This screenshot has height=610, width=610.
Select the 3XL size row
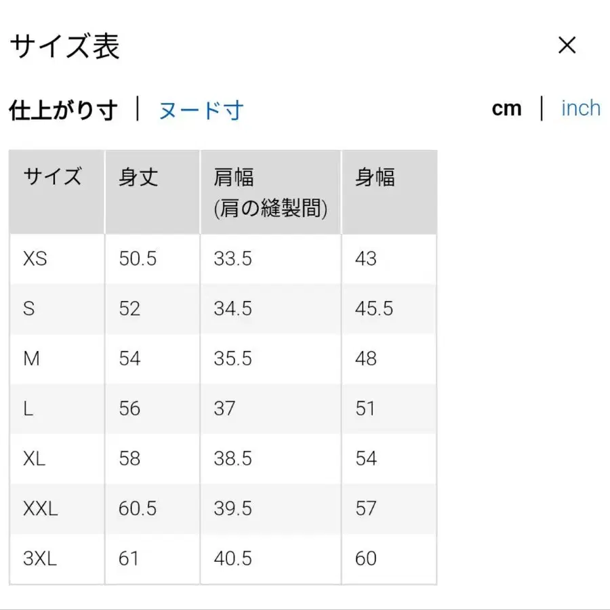pos(41,558)
